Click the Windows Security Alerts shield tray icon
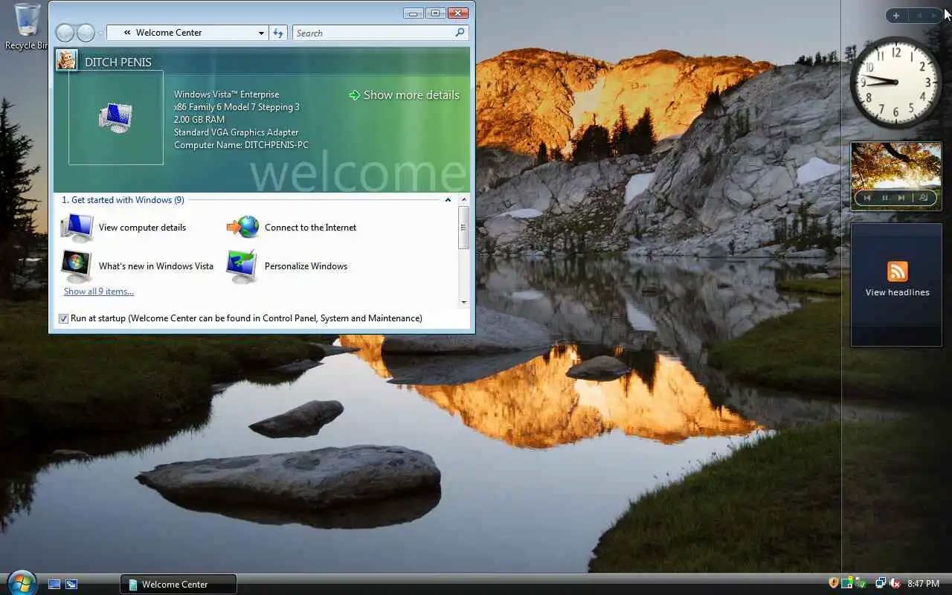This screenshot has width=952, height=595. coord(834,584)
